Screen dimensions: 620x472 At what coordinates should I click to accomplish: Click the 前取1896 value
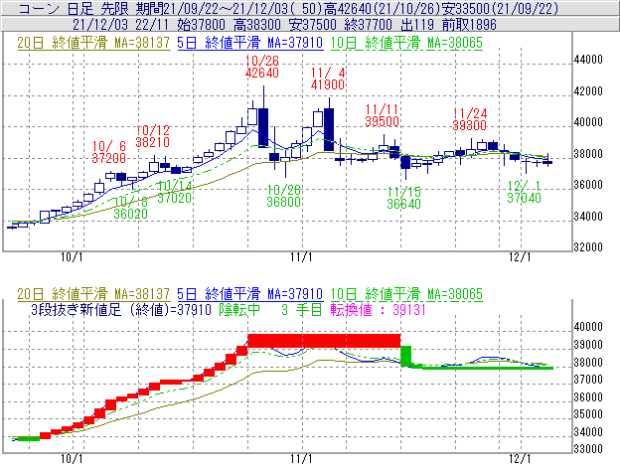pos(469,25)
